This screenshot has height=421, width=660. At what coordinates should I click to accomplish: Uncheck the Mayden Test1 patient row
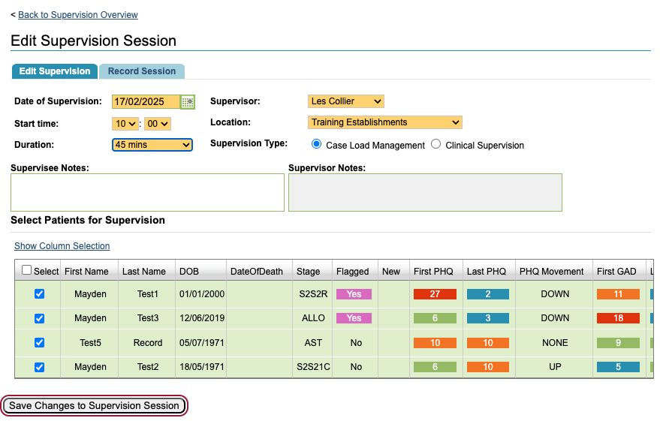pos(40,294)
